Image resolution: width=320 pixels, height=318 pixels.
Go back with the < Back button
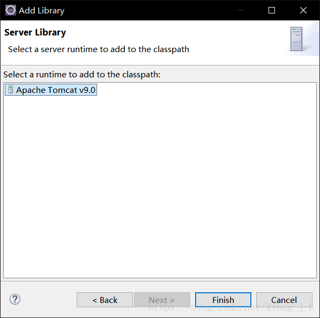[105, 300]
